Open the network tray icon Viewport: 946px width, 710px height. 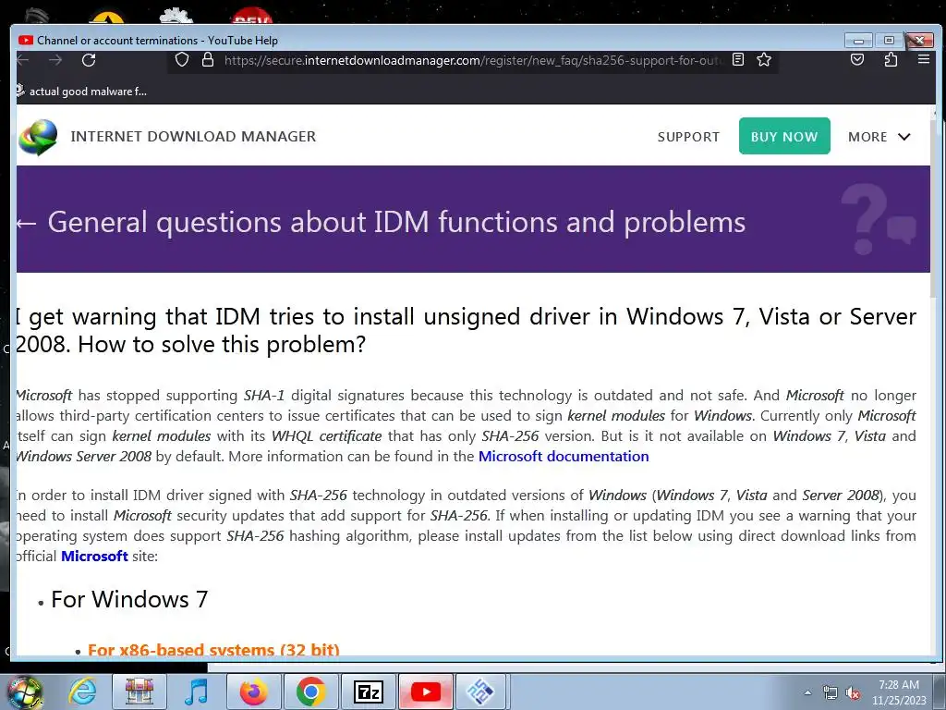pyautogui.click(x=831, y=692)
